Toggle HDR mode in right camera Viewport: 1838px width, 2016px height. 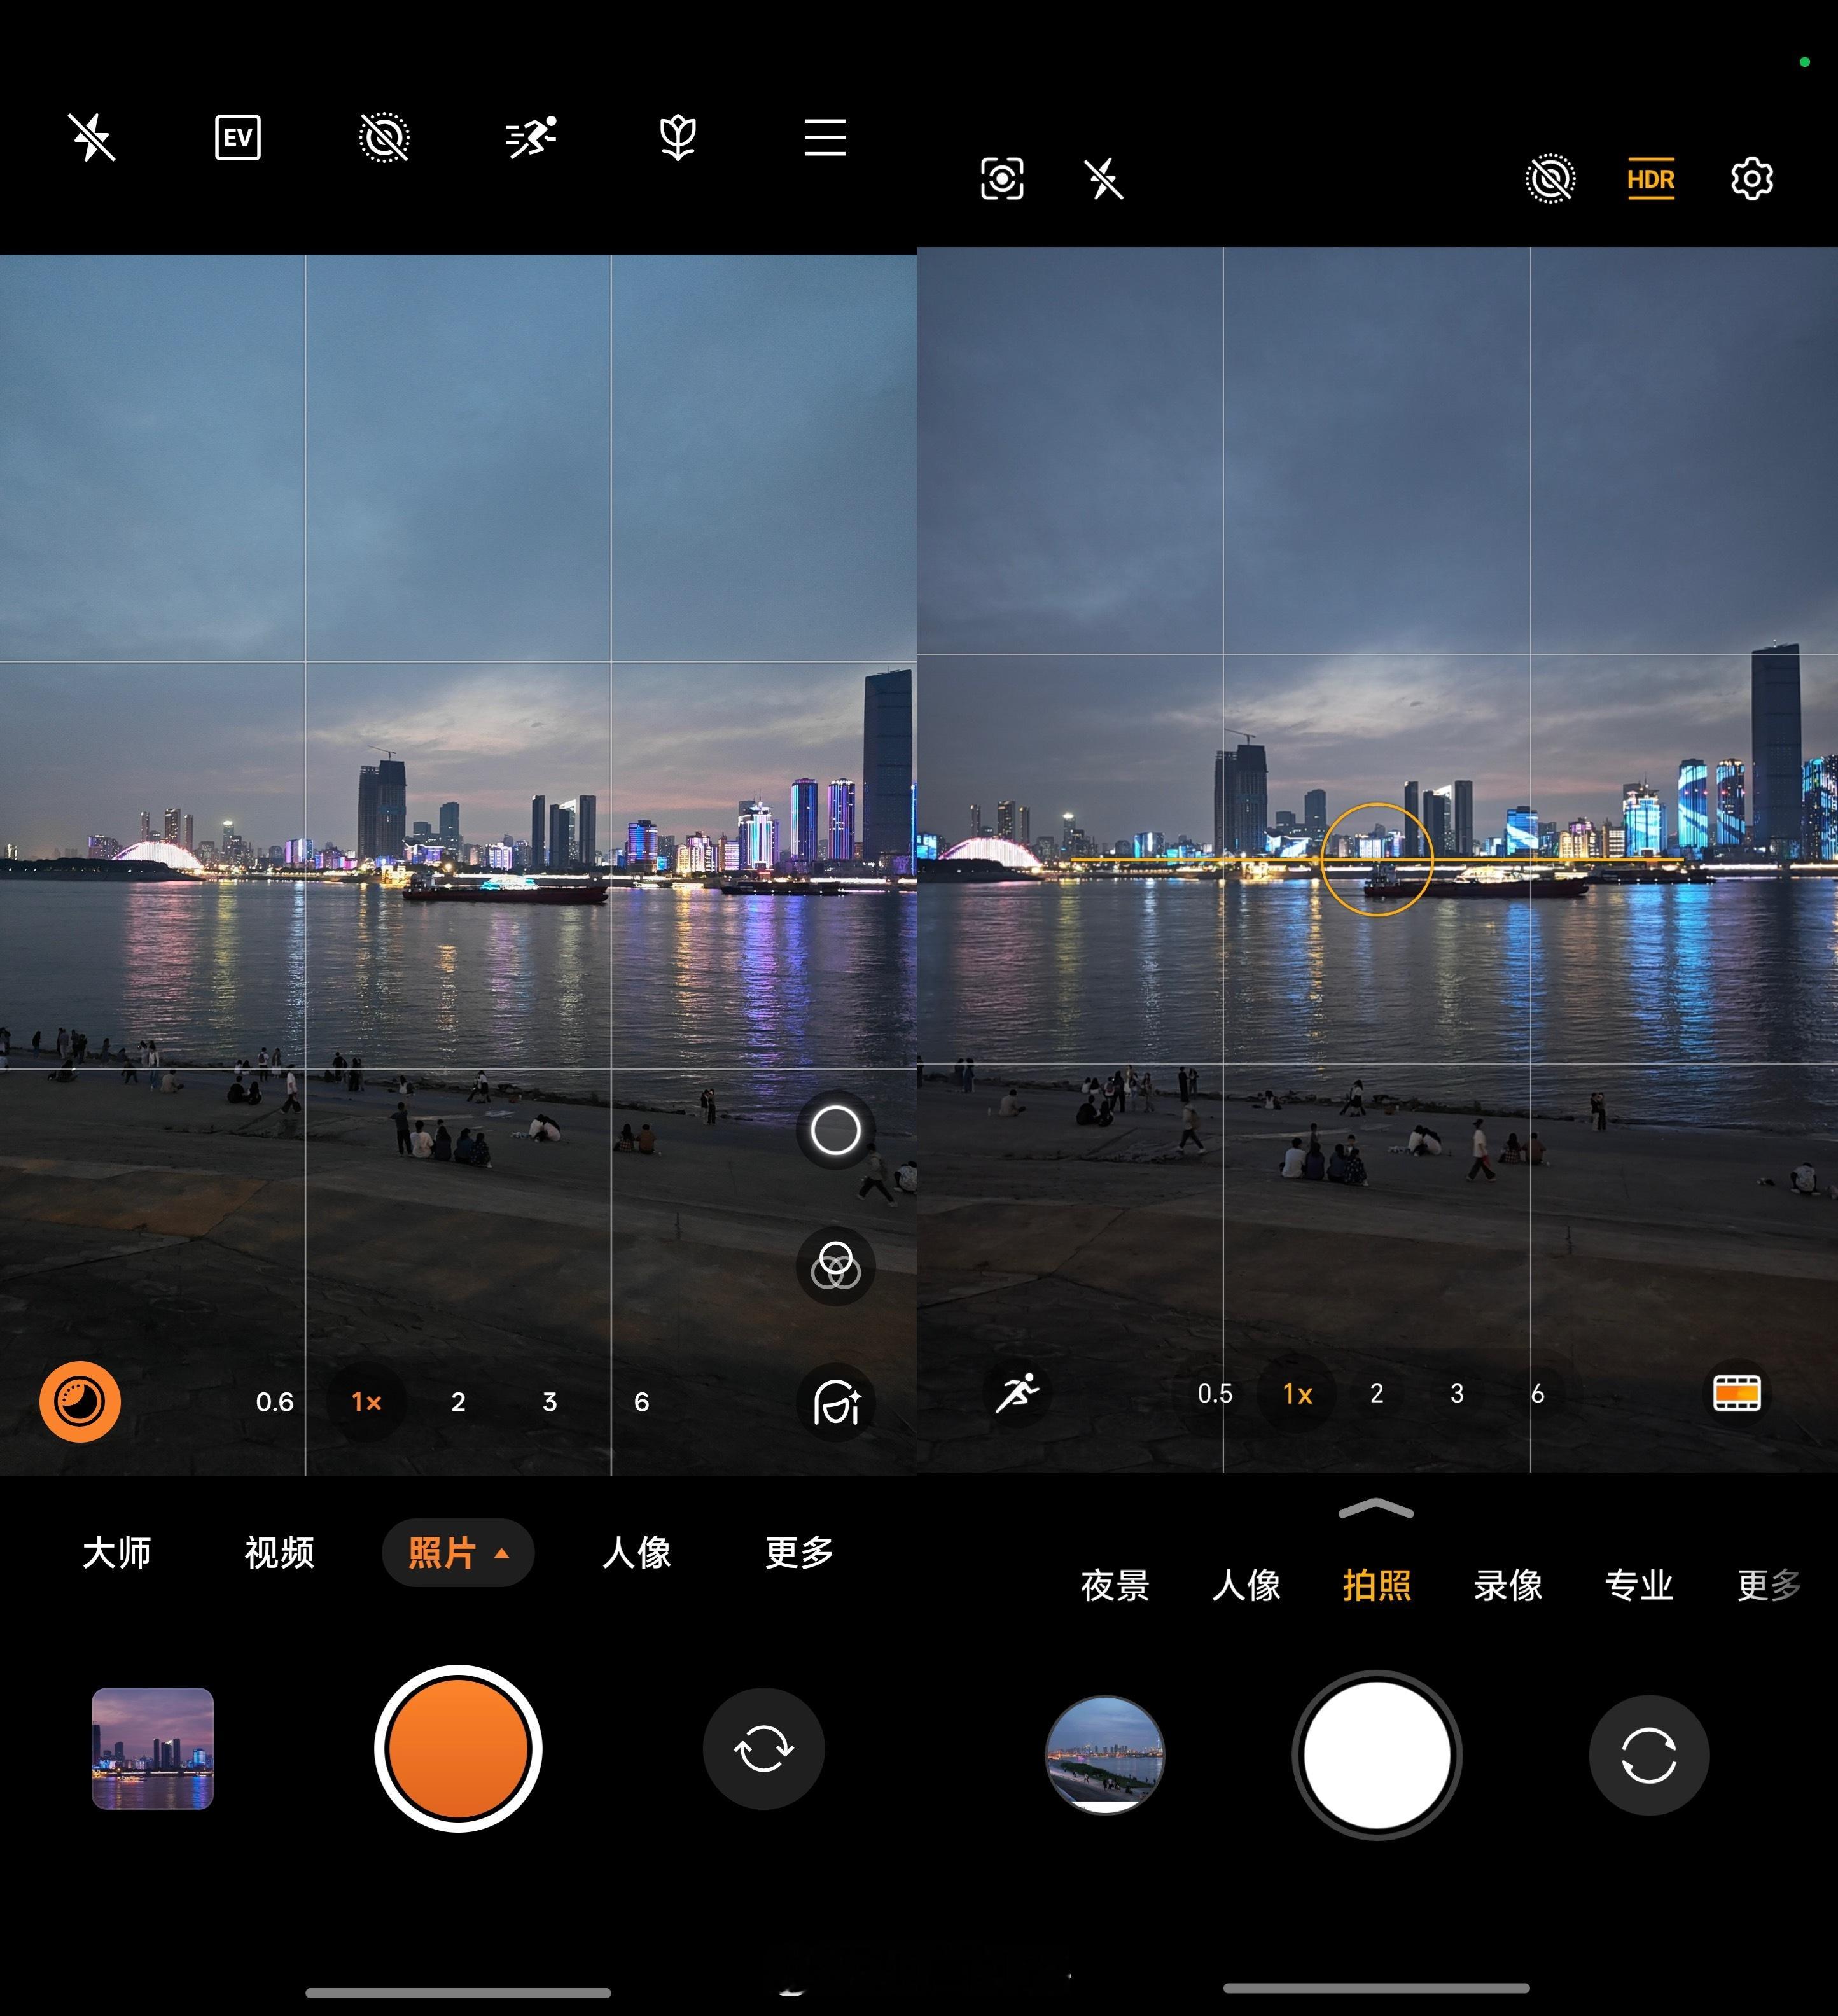pyautogui.click(x=1650, y=180)
